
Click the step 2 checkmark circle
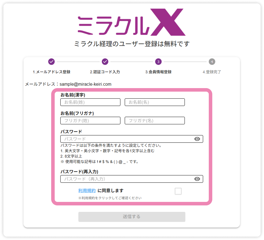105,62
